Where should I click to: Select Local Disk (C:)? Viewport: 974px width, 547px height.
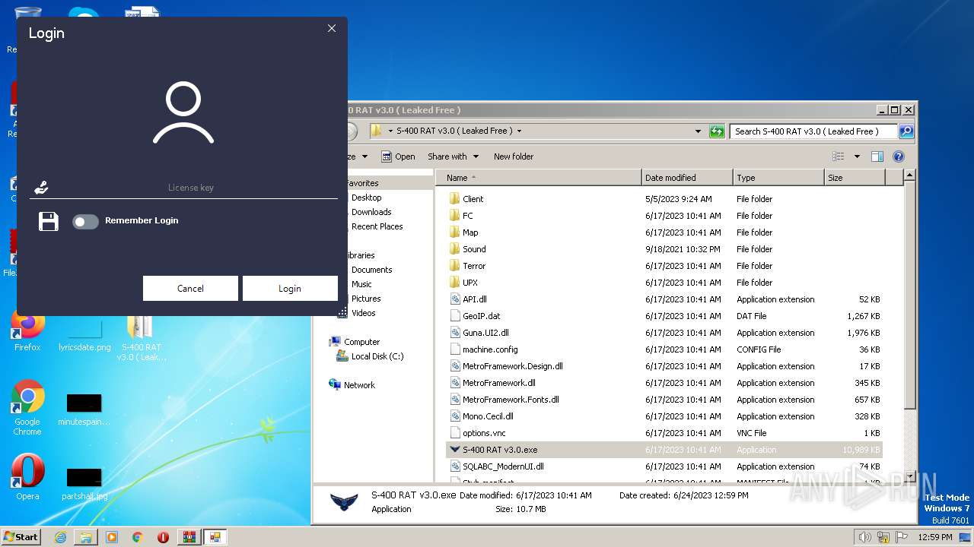pos(371,356)
